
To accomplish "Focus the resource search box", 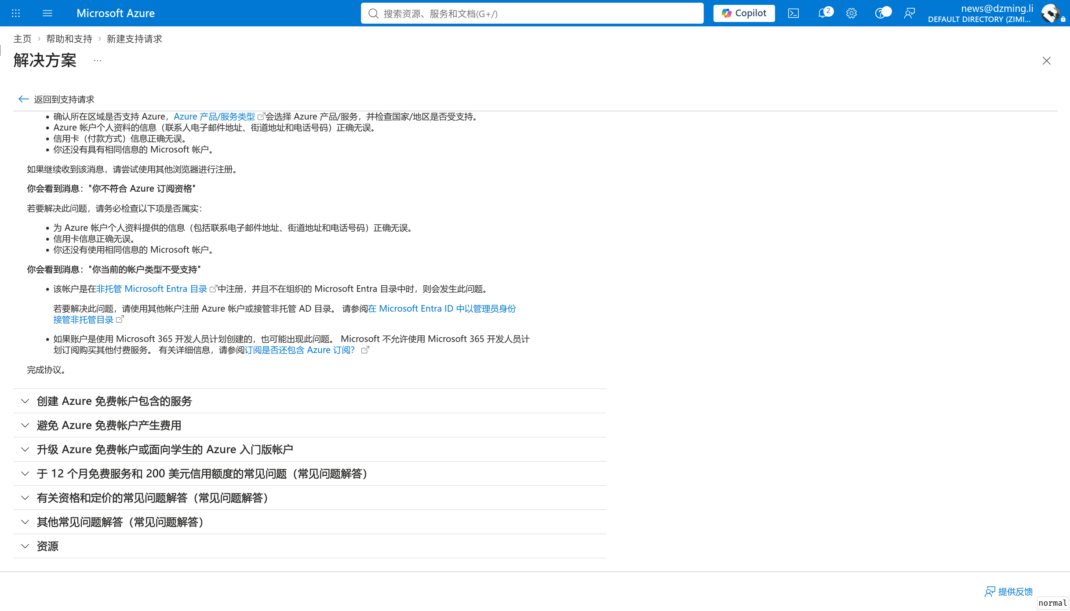I will (x=532, y=13).
